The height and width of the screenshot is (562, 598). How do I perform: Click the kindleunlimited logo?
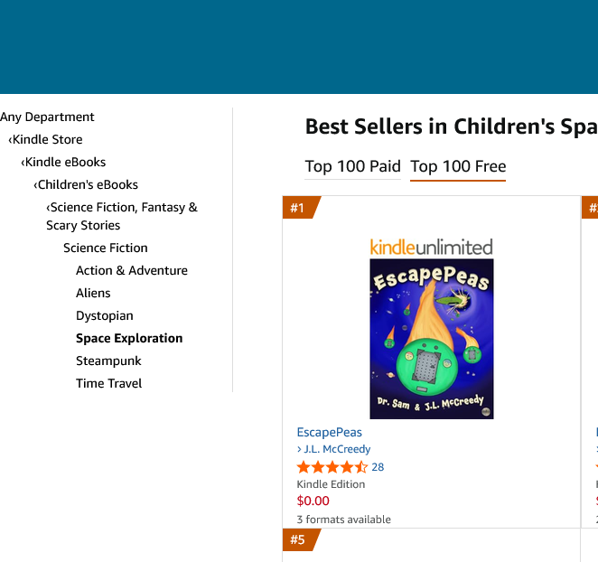coord(432,247)
